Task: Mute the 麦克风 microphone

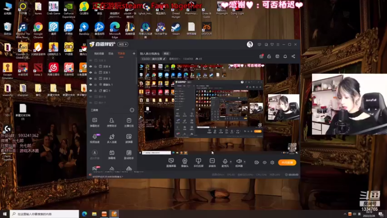Action: point(225,163)
